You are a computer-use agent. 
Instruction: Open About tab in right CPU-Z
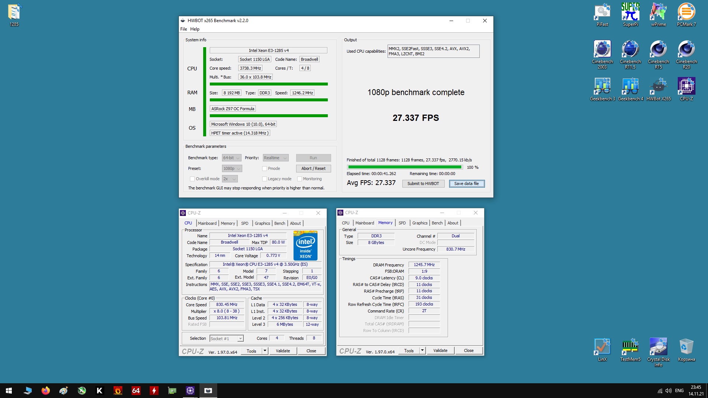point(453,223)
